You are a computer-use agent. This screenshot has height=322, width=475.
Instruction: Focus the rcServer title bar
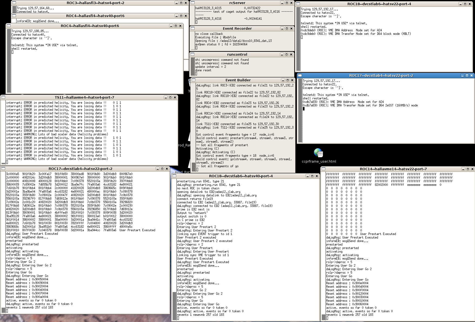237,3
